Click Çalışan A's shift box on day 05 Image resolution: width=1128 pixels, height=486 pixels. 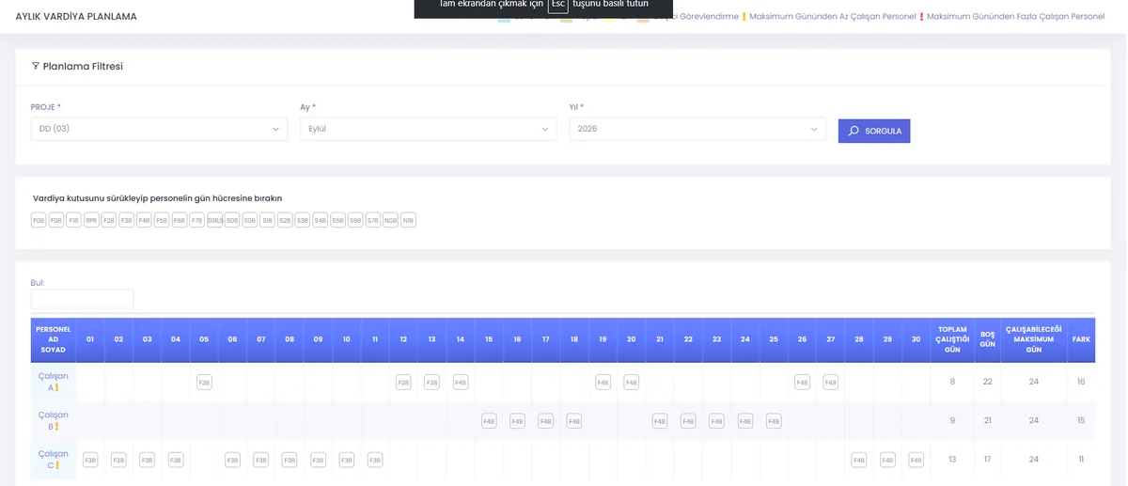(x=204, y=383)
